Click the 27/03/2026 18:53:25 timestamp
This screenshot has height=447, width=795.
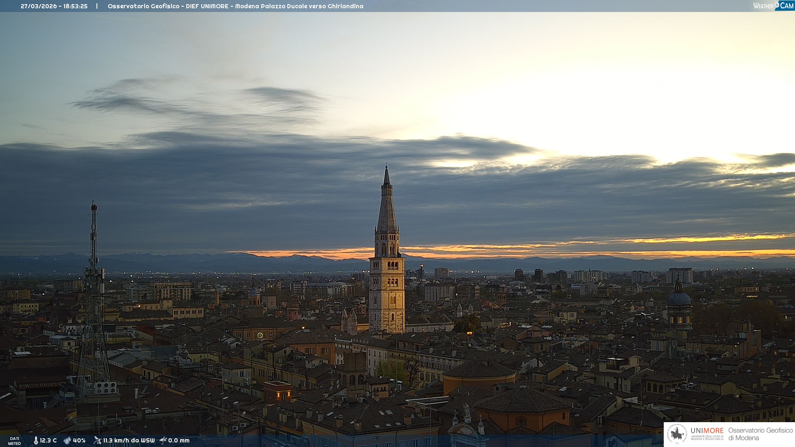[x=54, y=6]
